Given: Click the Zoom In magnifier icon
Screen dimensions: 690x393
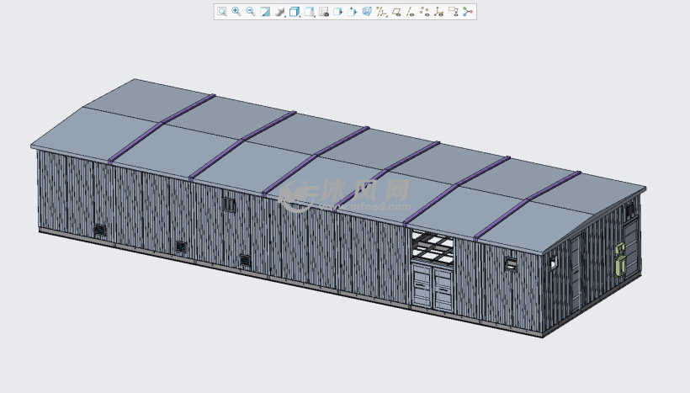Looking at the screenshot, I should tap(236, 12).
